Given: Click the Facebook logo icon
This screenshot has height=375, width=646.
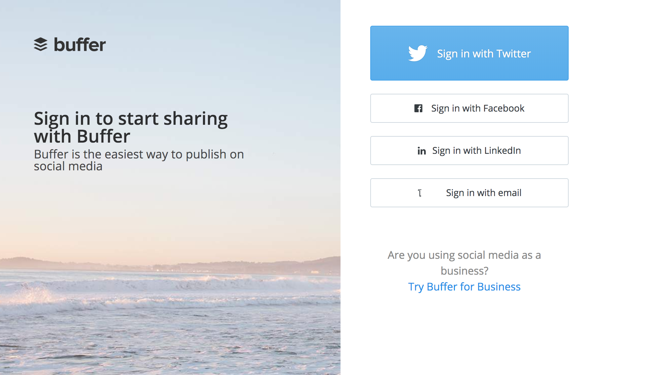Looking at the screenshot, I should 418,108.
